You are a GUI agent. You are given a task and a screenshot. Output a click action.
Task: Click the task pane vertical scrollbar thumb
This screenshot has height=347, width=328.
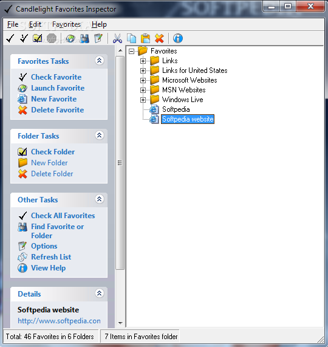click(x=120, y=163)
